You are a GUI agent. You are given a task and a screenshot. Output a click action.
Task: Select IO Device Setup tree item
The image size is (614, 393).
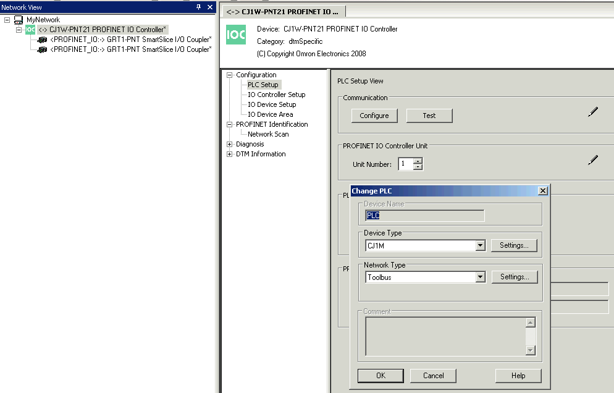click(272, 104)
